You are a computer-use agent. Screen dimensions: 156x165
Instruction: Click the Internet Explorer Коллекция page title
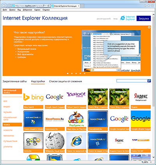tap(35, 18)
